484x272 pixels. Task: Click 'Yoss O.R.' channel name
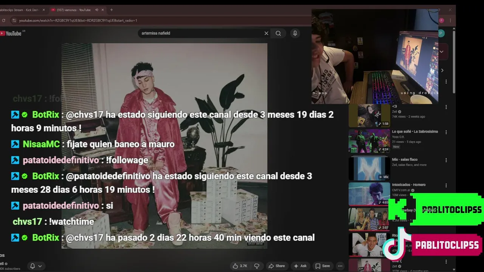pos(398,137)
